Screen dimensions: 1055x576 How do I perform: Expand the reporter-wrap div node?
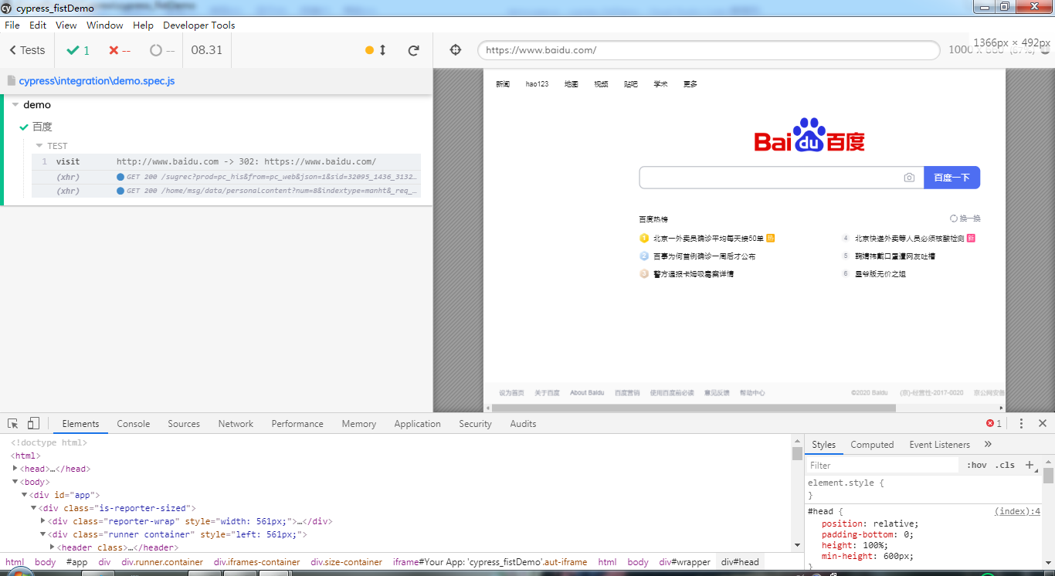[x=43, y=521]
